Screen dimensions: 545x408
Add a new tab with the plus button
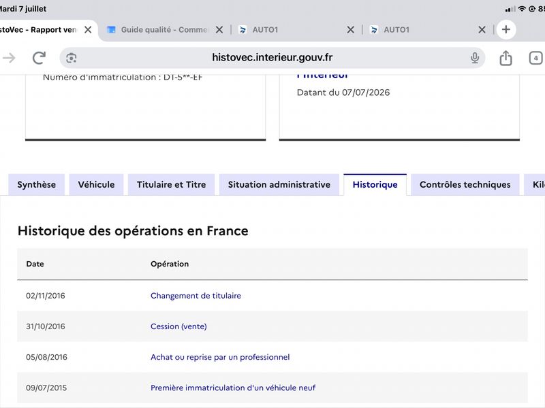[x=506, y=29]
